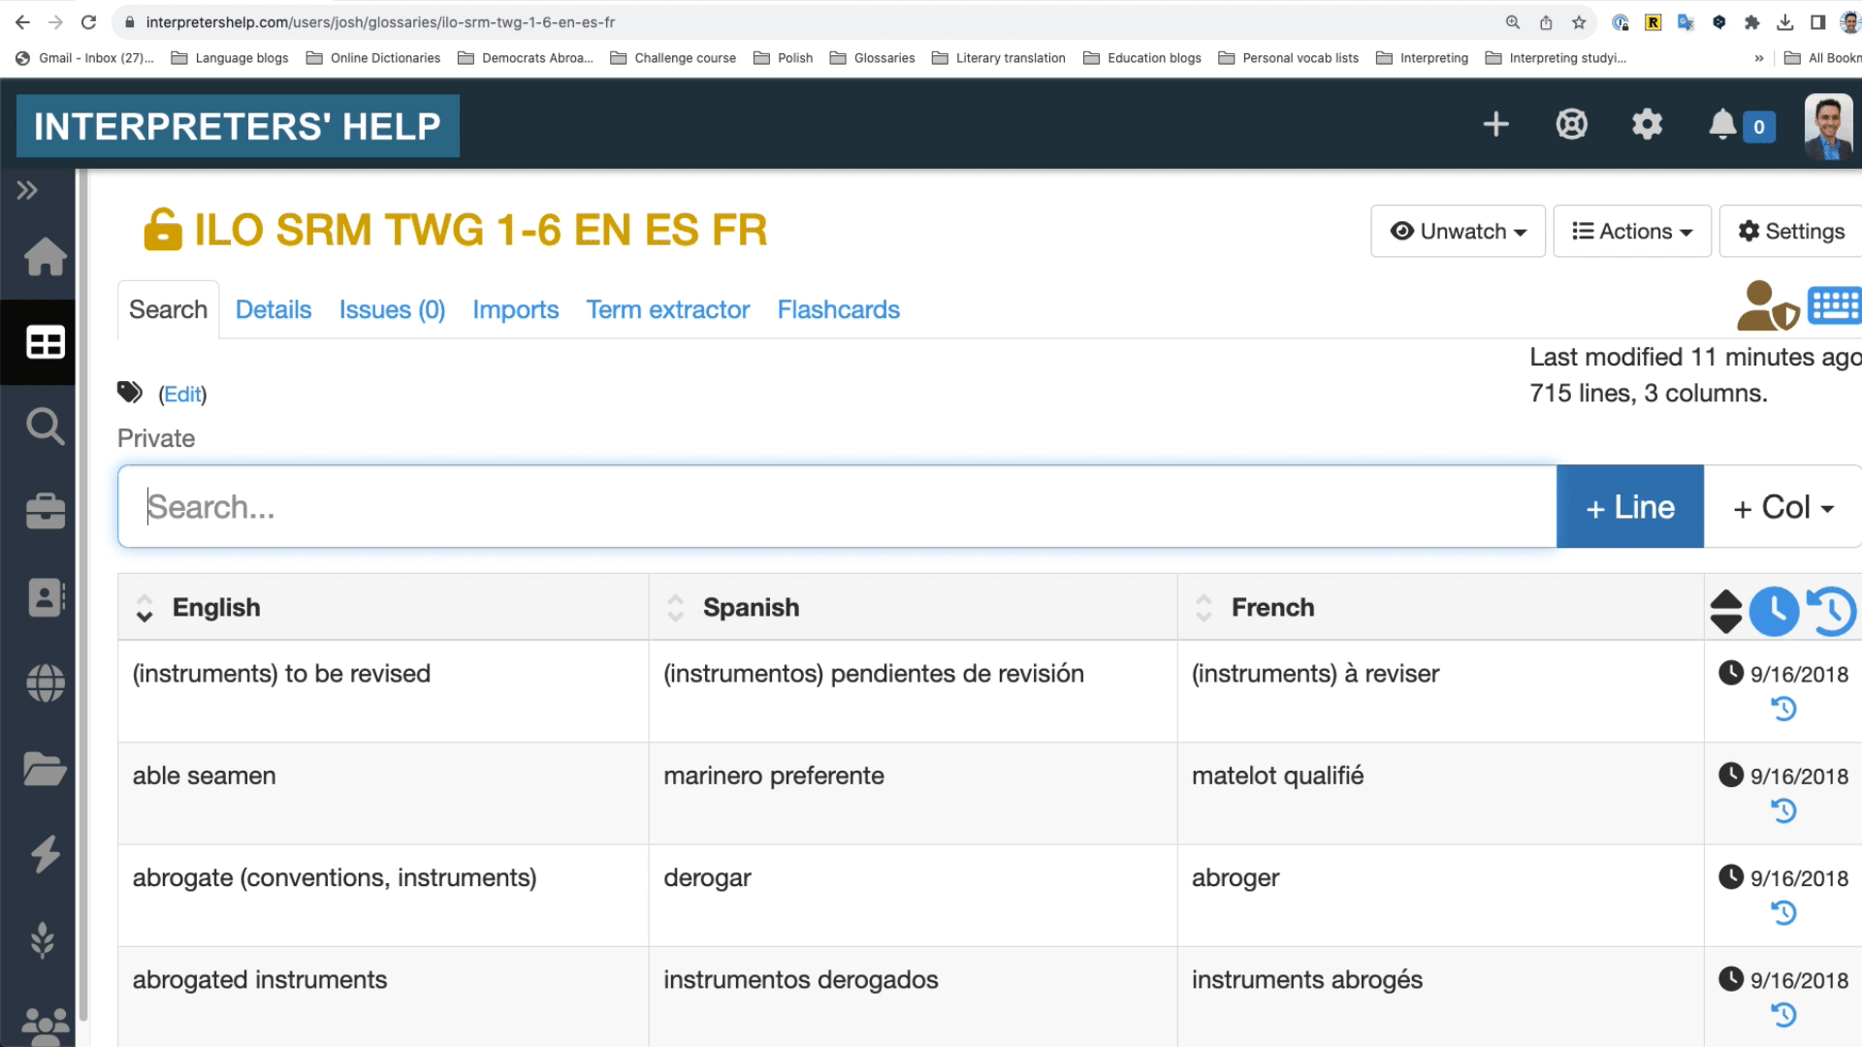Open history for 'to be revised' row
This screenshot has width=1862, height=1047.
[1783, 710]
